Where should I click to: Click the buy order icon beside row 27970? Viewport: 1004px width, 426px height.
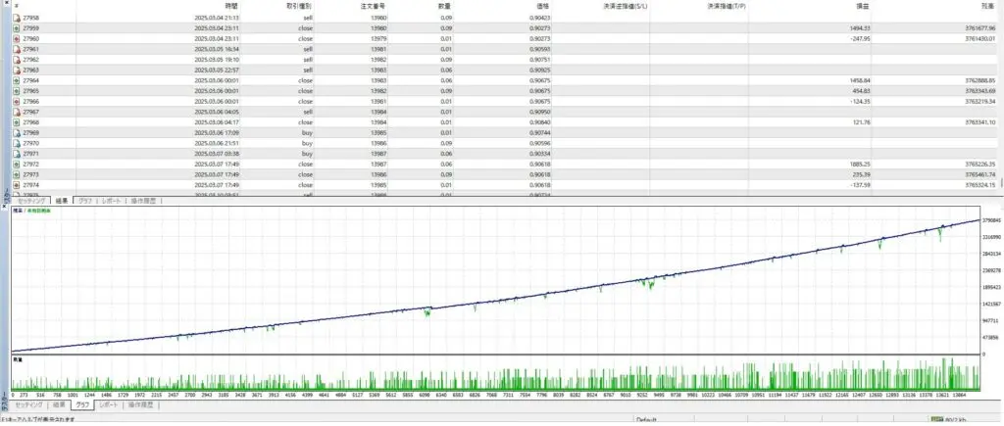[x=16, y=143]
